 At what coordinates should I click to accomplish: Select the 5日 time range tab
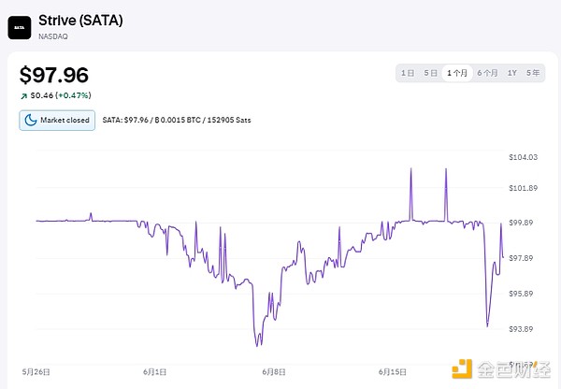(x=431, y=73)
